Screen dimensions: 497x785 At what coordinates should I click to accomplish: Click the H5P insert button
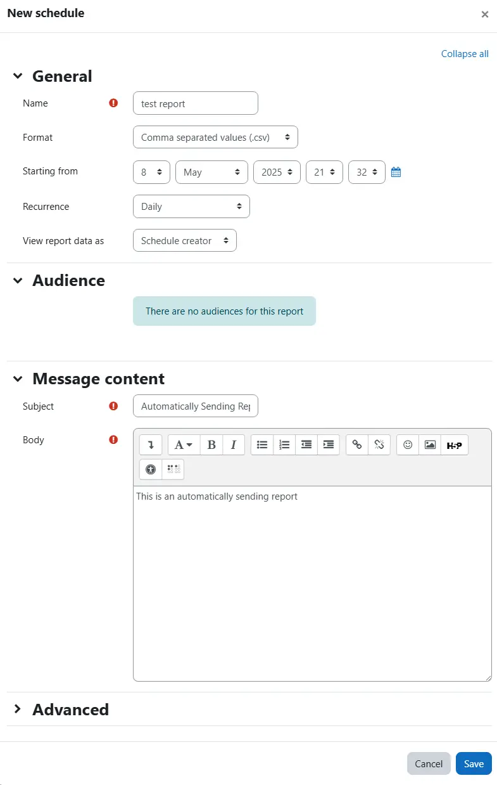pos(454,445)
